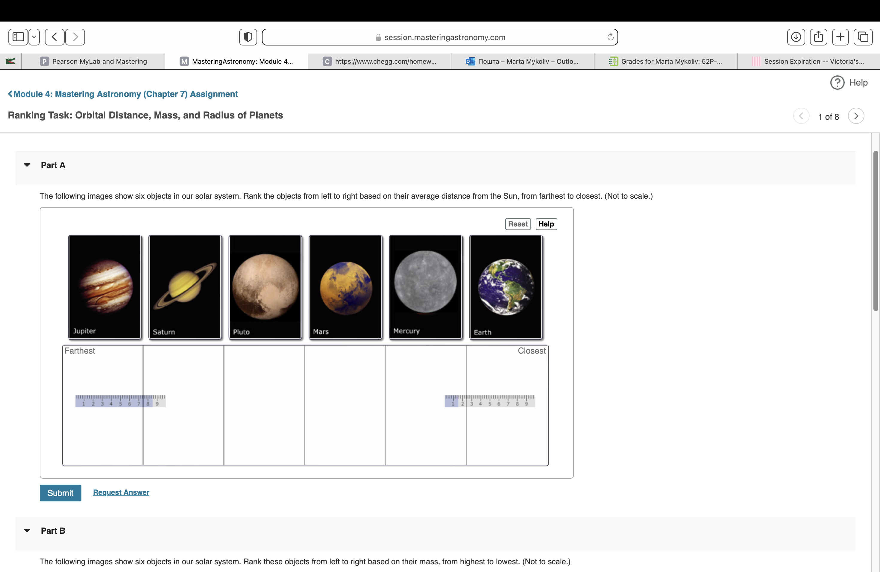Select the Grades for Marta Mykoliv tab
The image size is (880, 572).
(666, 61)
